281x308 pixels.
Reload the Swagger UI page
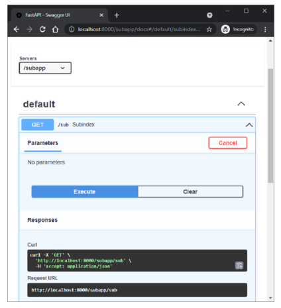[x=42, y=29]
